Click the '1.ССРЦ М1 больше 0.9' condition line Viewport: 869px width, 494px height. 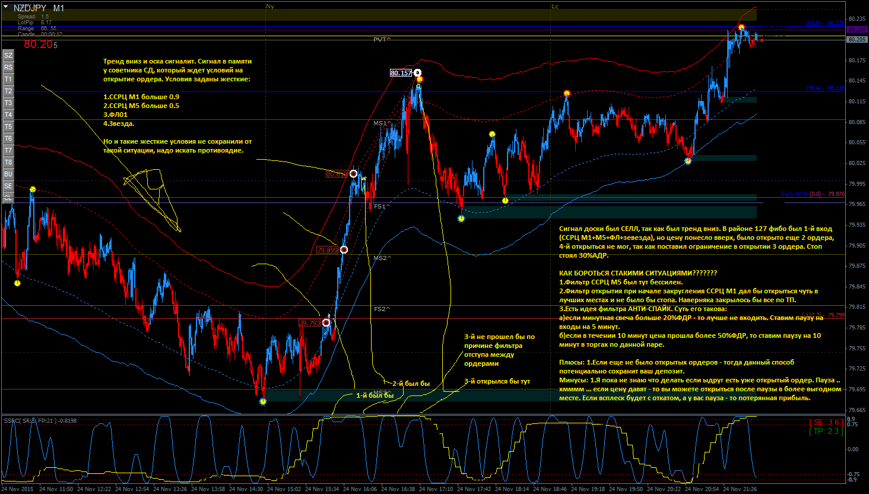tap(141, 97)
